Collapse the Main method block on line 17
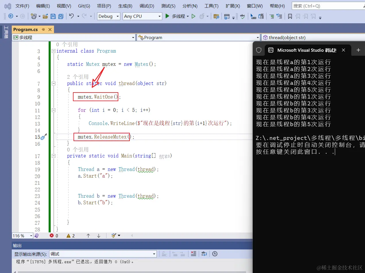This screenshot has height=273, width=365. [x=53, y=156]
